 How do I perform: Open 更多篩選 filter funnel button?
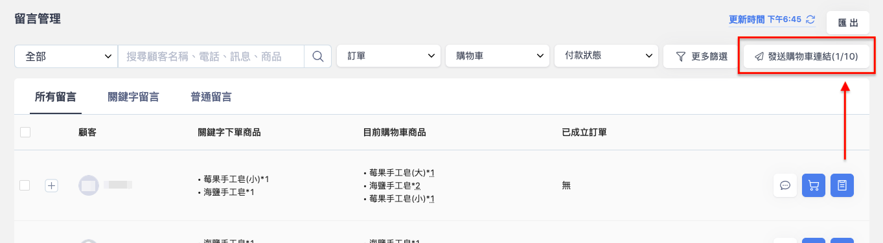(x=702, y=56)
